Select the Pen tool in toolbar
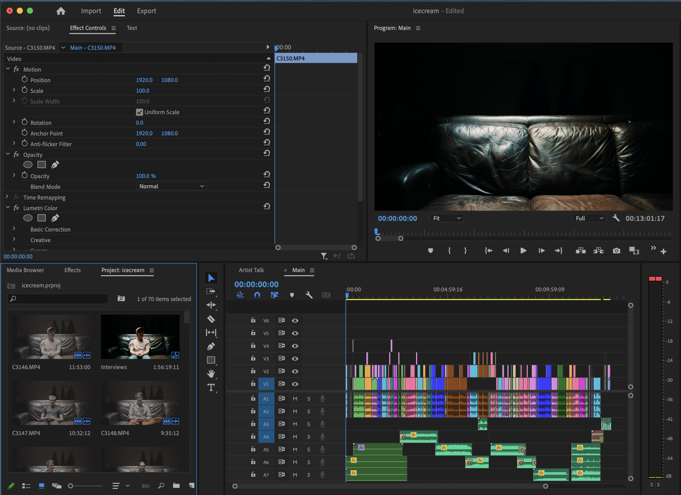 pyautogui.click(x=211, y=346)
